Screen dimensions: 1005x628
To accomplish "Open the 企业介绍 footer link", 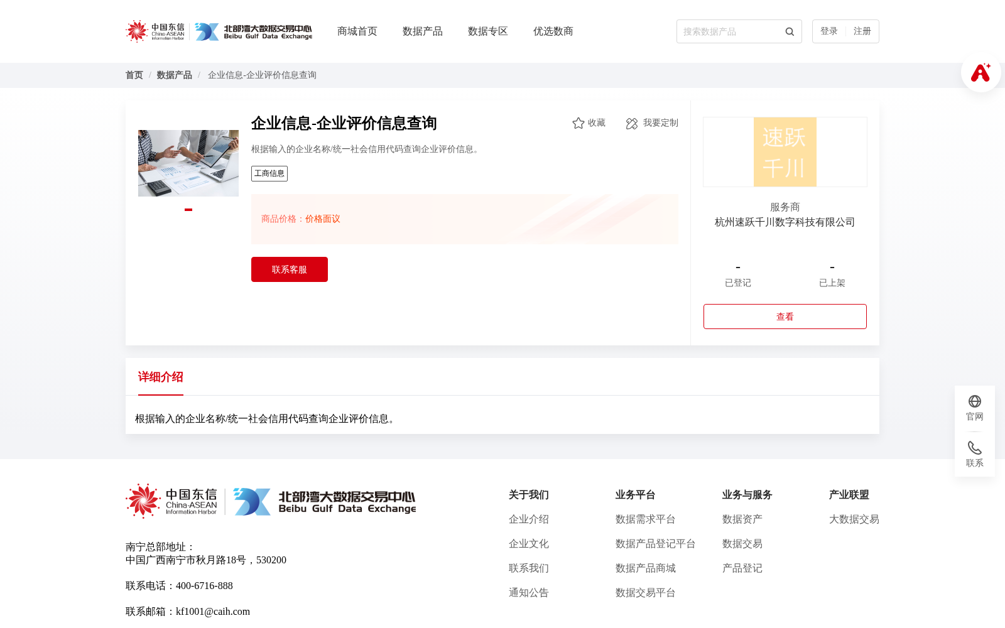I will pyautogui.click(x=529, y=519).
